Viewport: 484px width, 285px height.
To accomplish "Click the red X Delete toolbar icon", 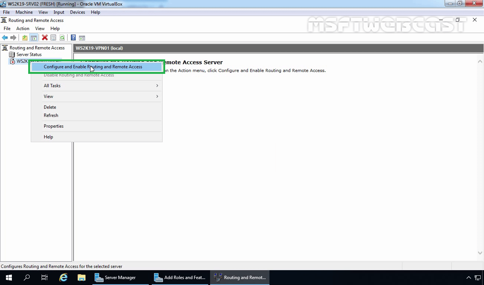I will [45, 37].
